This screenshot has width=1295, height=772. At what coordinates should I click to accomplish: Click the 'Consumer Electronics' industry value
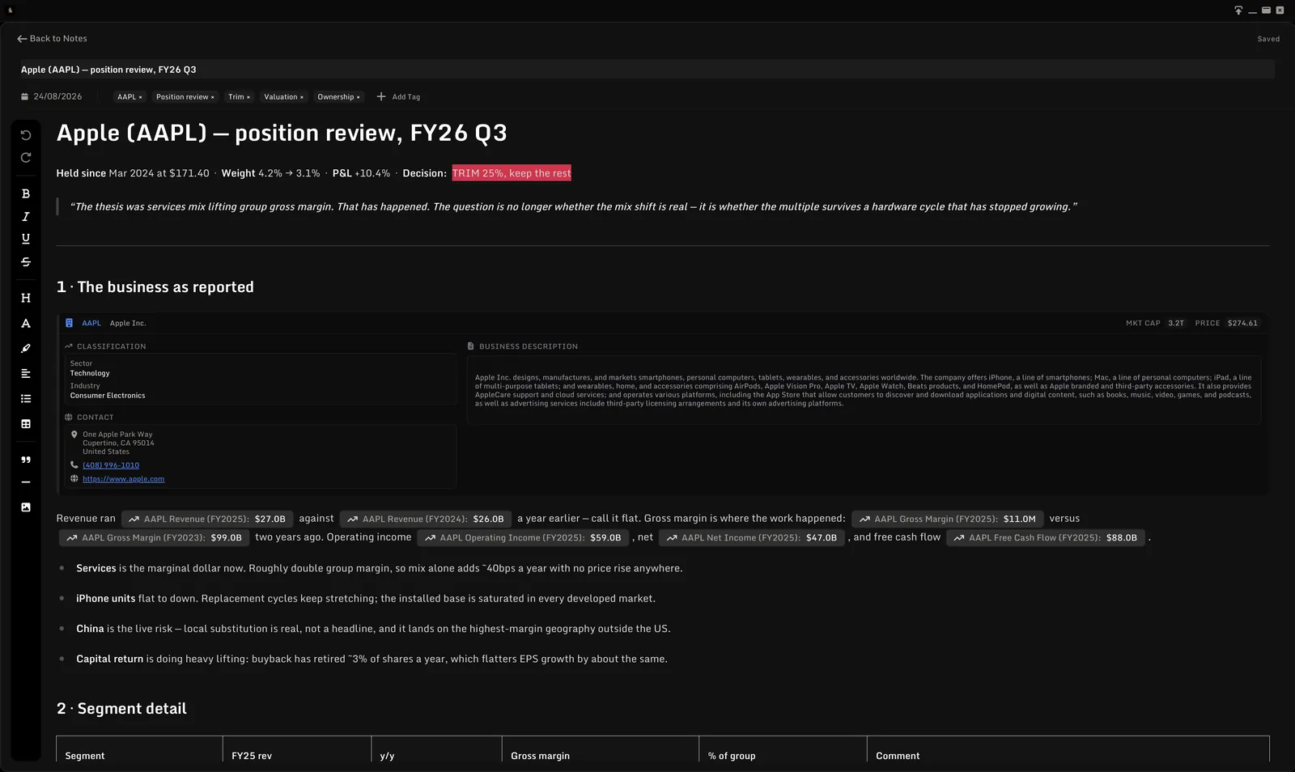click(108, 396)
